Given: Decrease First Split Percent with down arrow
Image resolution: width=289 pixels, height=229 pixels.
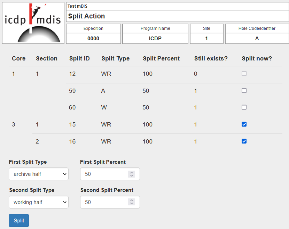Looking at the screenshot, I should 131,176.
